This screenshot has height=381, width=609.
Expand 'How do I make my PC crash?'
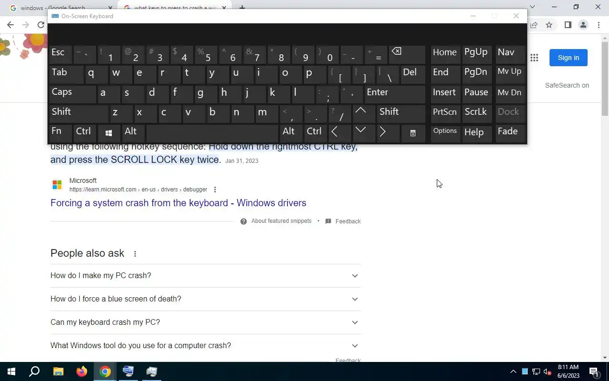point(206,276)
